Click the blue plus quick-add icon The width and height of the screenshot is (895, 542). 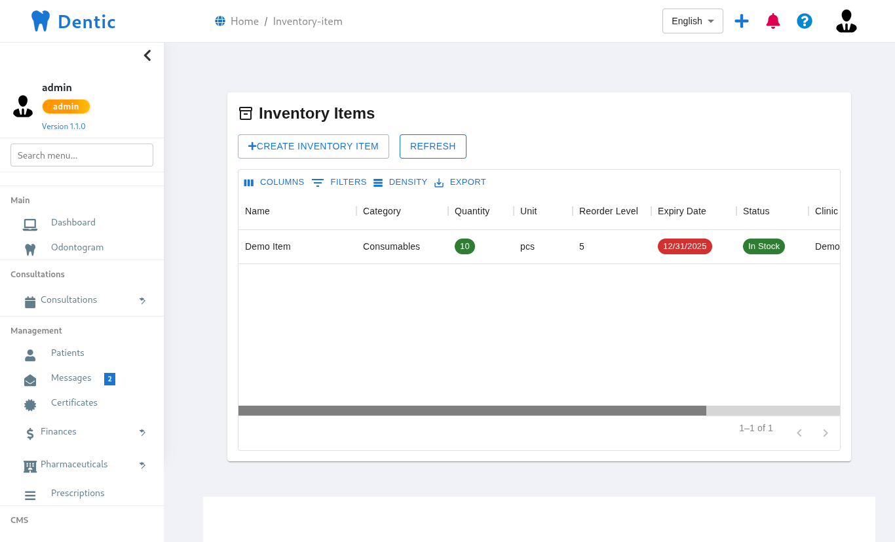coord(742,21)
